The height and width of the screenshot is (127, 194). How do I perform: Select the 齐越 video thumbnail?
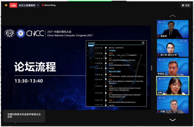pyautogui.click(x=172, y=104)
